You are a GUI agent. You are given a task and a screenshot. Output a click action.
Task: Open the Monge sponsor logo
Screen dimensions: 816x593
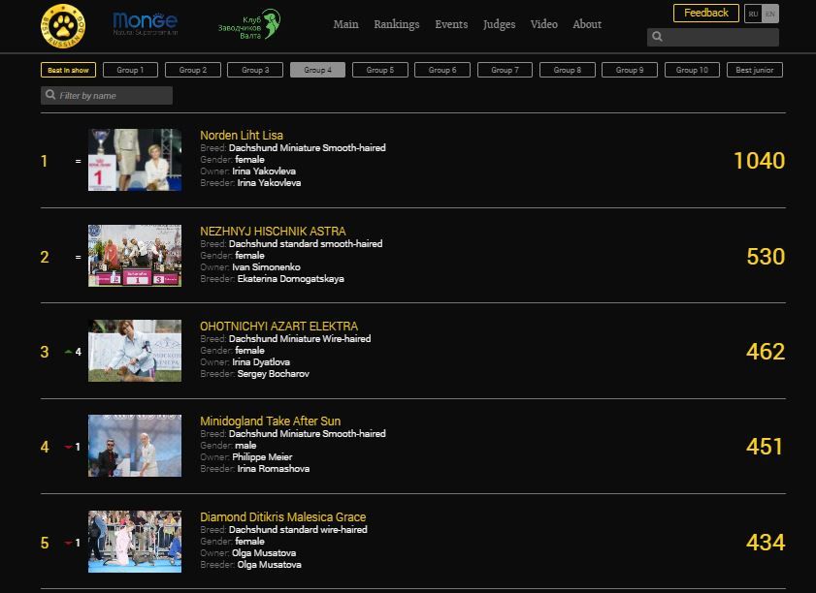pos(145,23)
